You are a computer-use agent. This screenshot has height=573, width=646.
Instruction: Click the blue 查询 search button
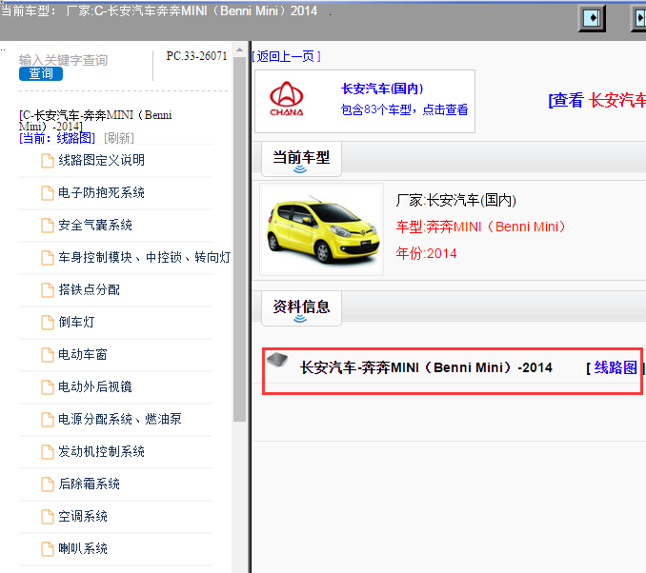click(x=41, y=73)
